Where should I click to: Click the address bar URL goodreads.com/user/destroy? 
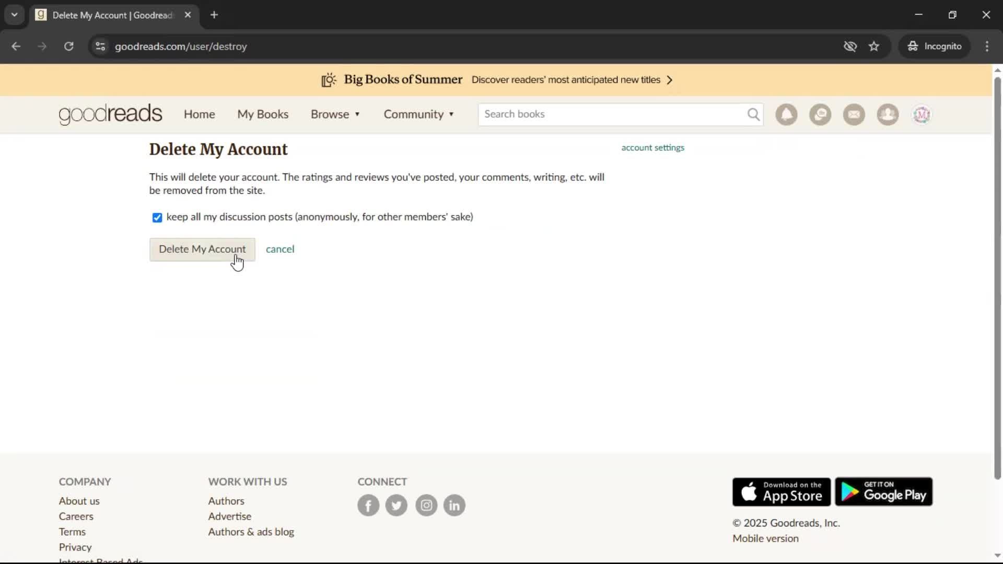tap(181, 46)
